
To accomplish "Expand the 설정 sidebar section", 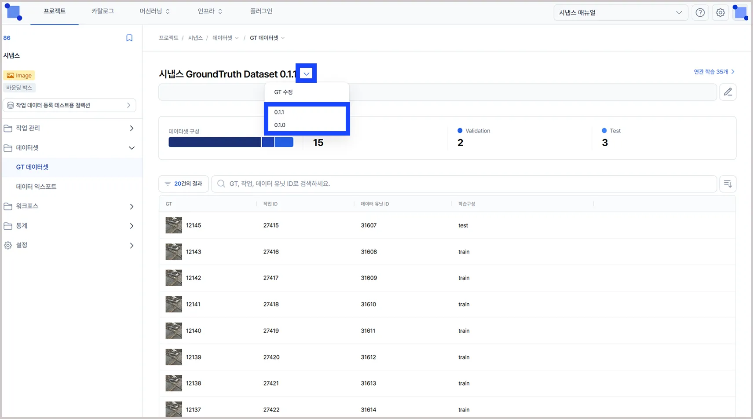I will [132, 246].
